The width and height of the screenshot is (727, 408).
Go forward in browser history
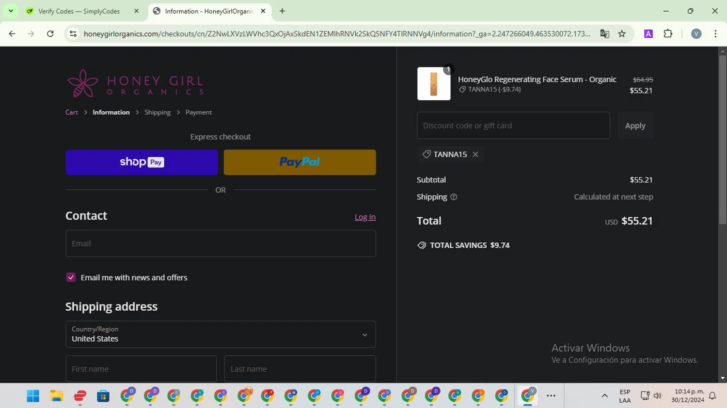[31, 34]
